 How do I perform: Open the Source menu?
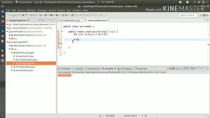[x=21, y=10]
